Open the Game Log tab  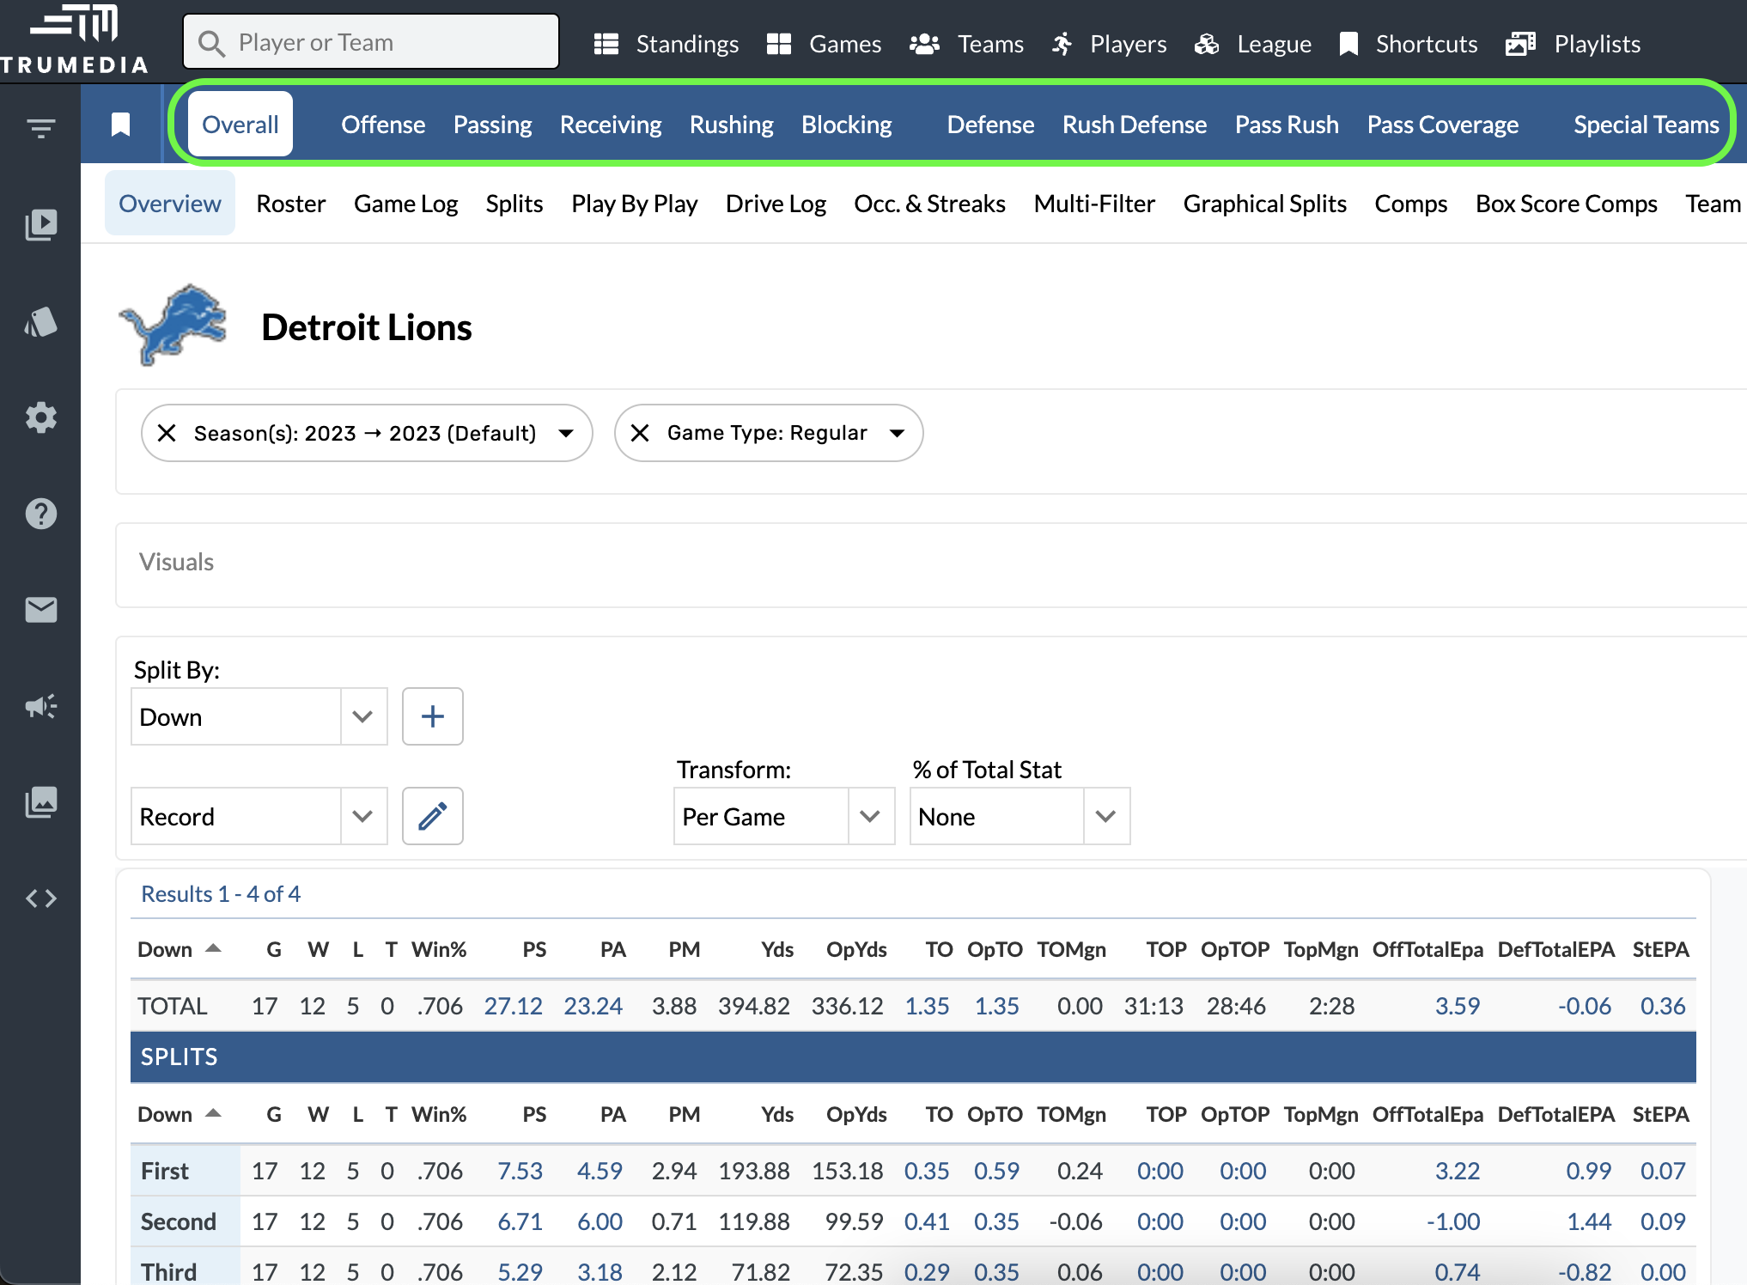tap(405, 204)
